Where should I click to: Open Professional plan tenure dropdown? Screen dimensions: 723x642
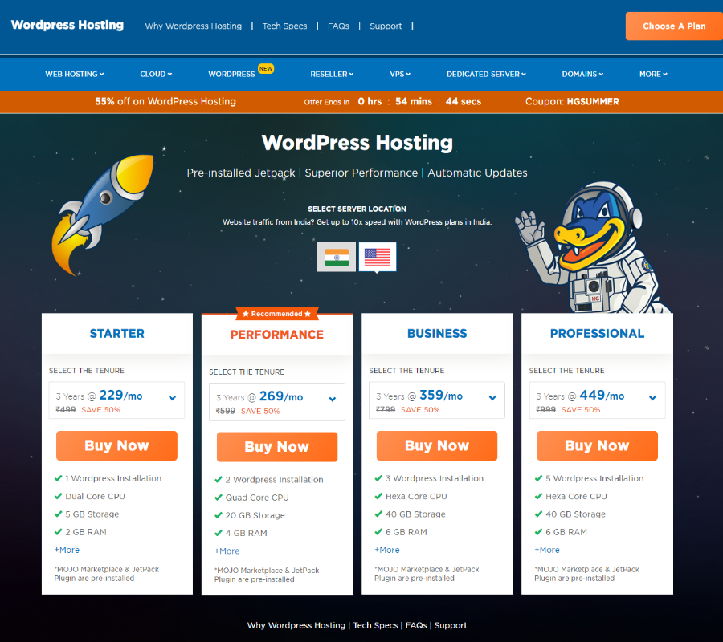point(597,400)
